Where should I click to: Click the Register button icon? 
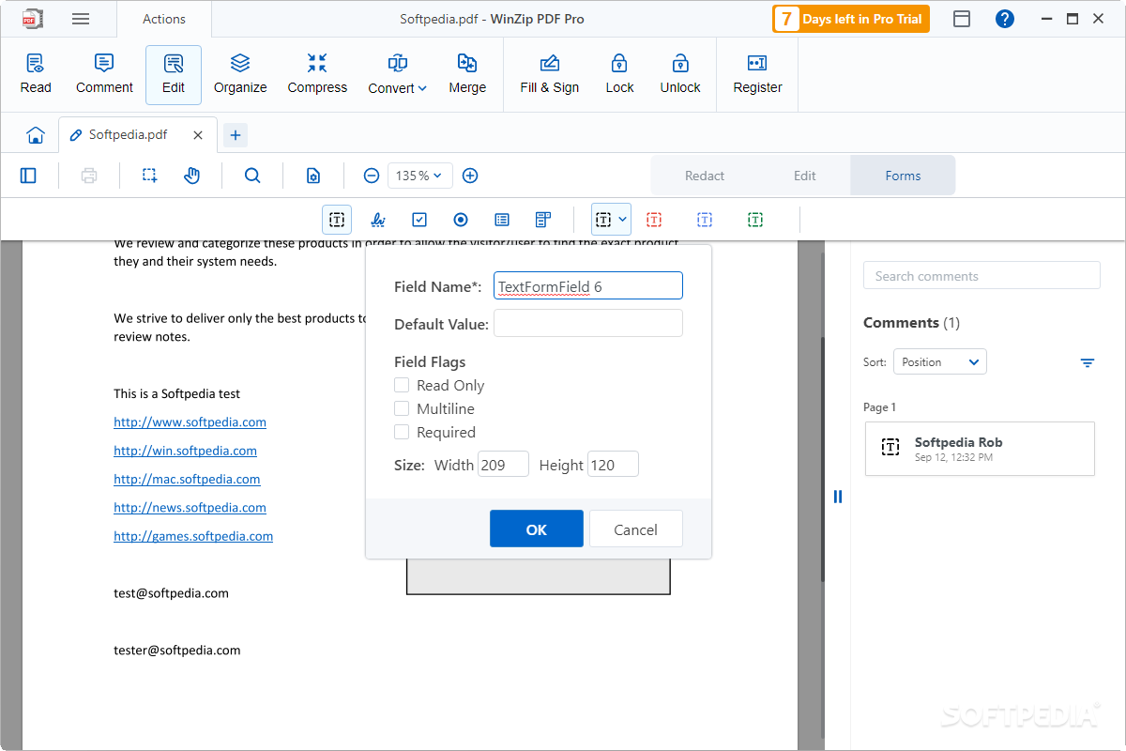pyautogui.click(x=757, y=63)
